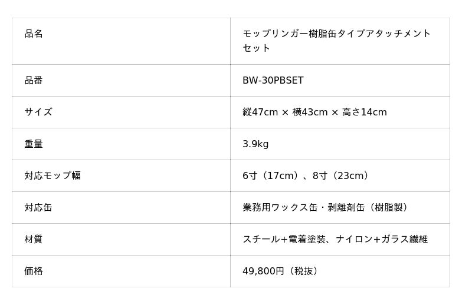Click the 品番 row label
The height and width of the screenshot is (305, 472).
tap(34, 81)
